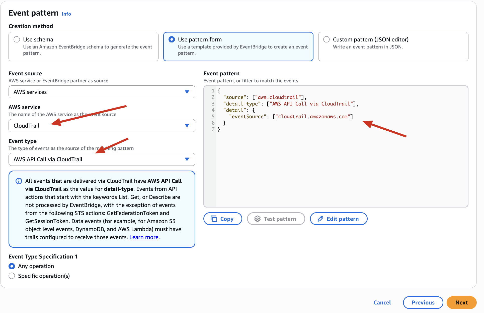Select the Use pattern form radio option
Viewport: 484px width, 313px height.
[x=172, y=39]
